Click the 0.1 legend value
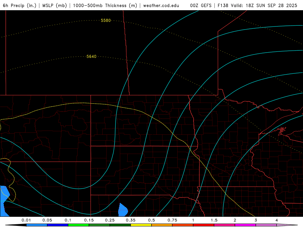This screenshot has height=227, width=303. point(68,220)
